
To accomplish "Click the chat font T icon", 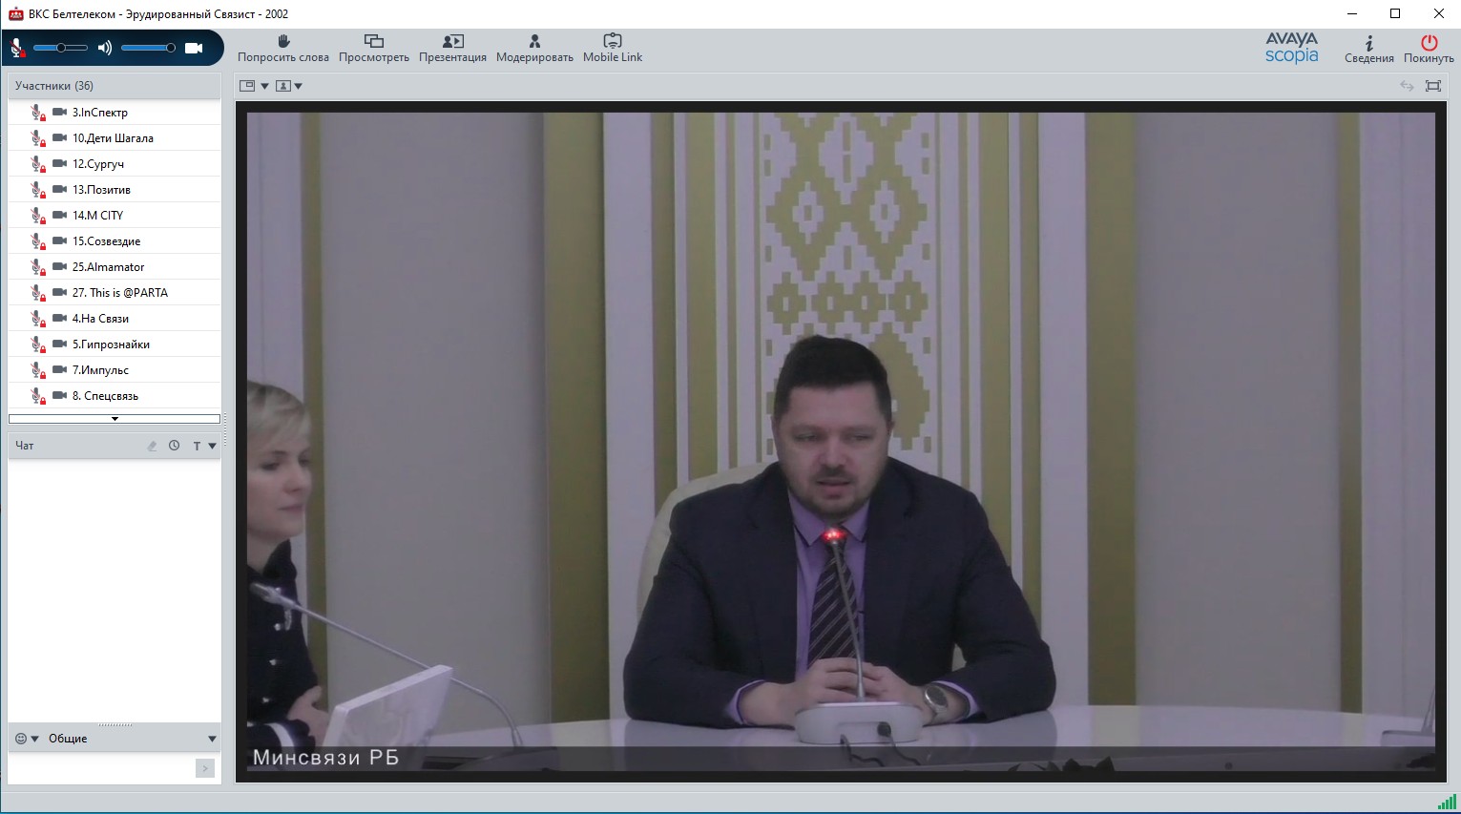I will point(197,446).
